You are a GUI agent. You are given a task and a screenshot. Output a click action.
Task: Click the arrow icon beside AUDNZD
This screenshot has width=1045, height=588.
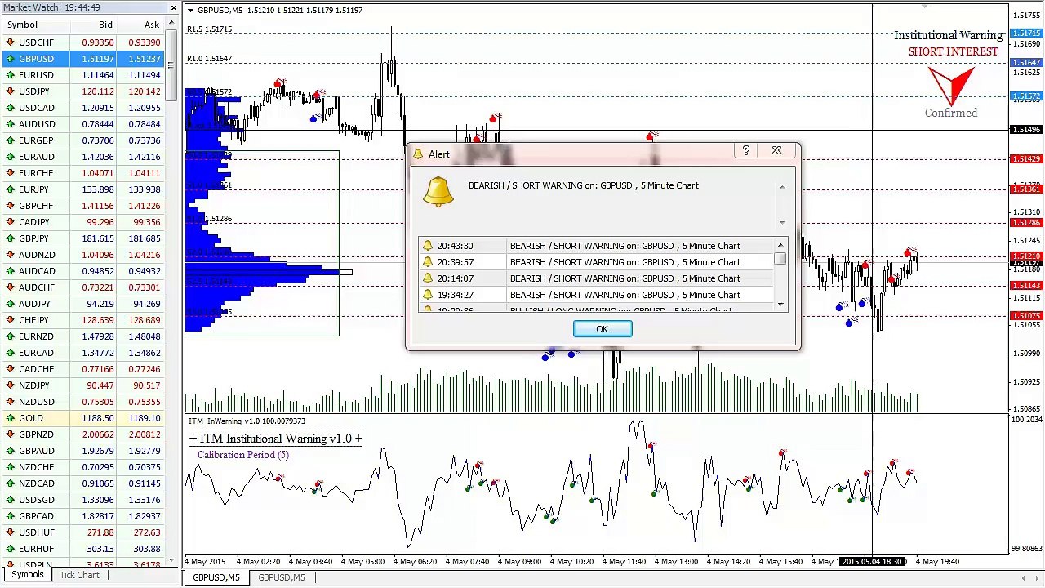(10, 255)
